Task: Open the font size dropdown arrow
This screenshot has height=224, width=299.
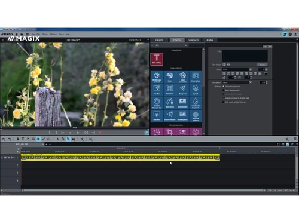Action: pyautogui.click(x=266, y=69)
